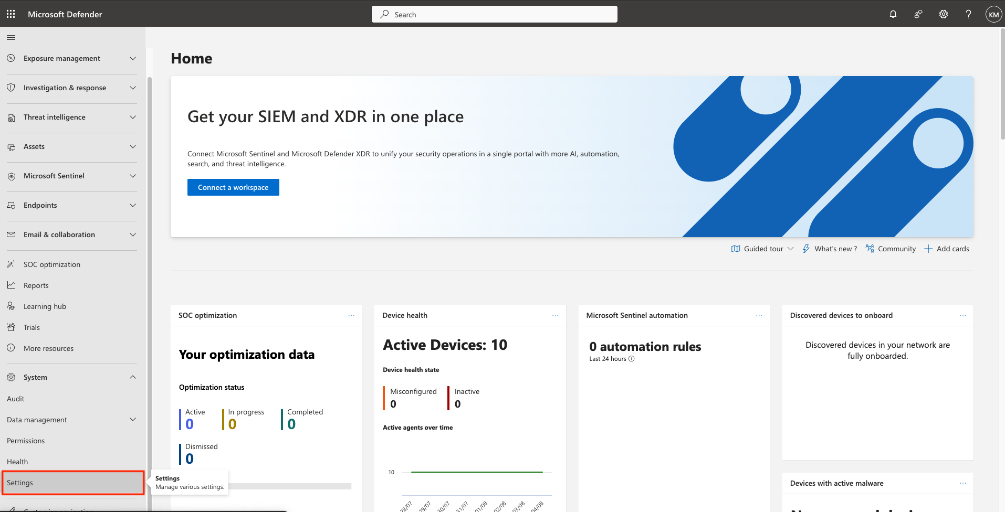Open the app launcher waffle icon
This screenshot has width=1005, height=512.
tap(11, 14)
